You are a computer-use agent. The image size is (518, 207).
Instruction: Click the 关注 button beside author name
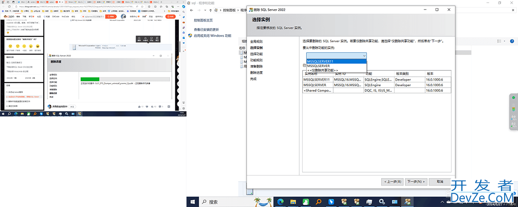[73, 107]
